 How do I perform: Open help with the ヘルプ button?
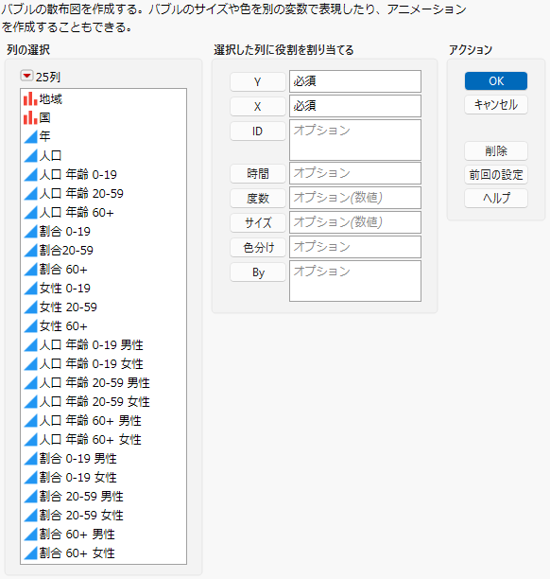(x=496, y=198)
